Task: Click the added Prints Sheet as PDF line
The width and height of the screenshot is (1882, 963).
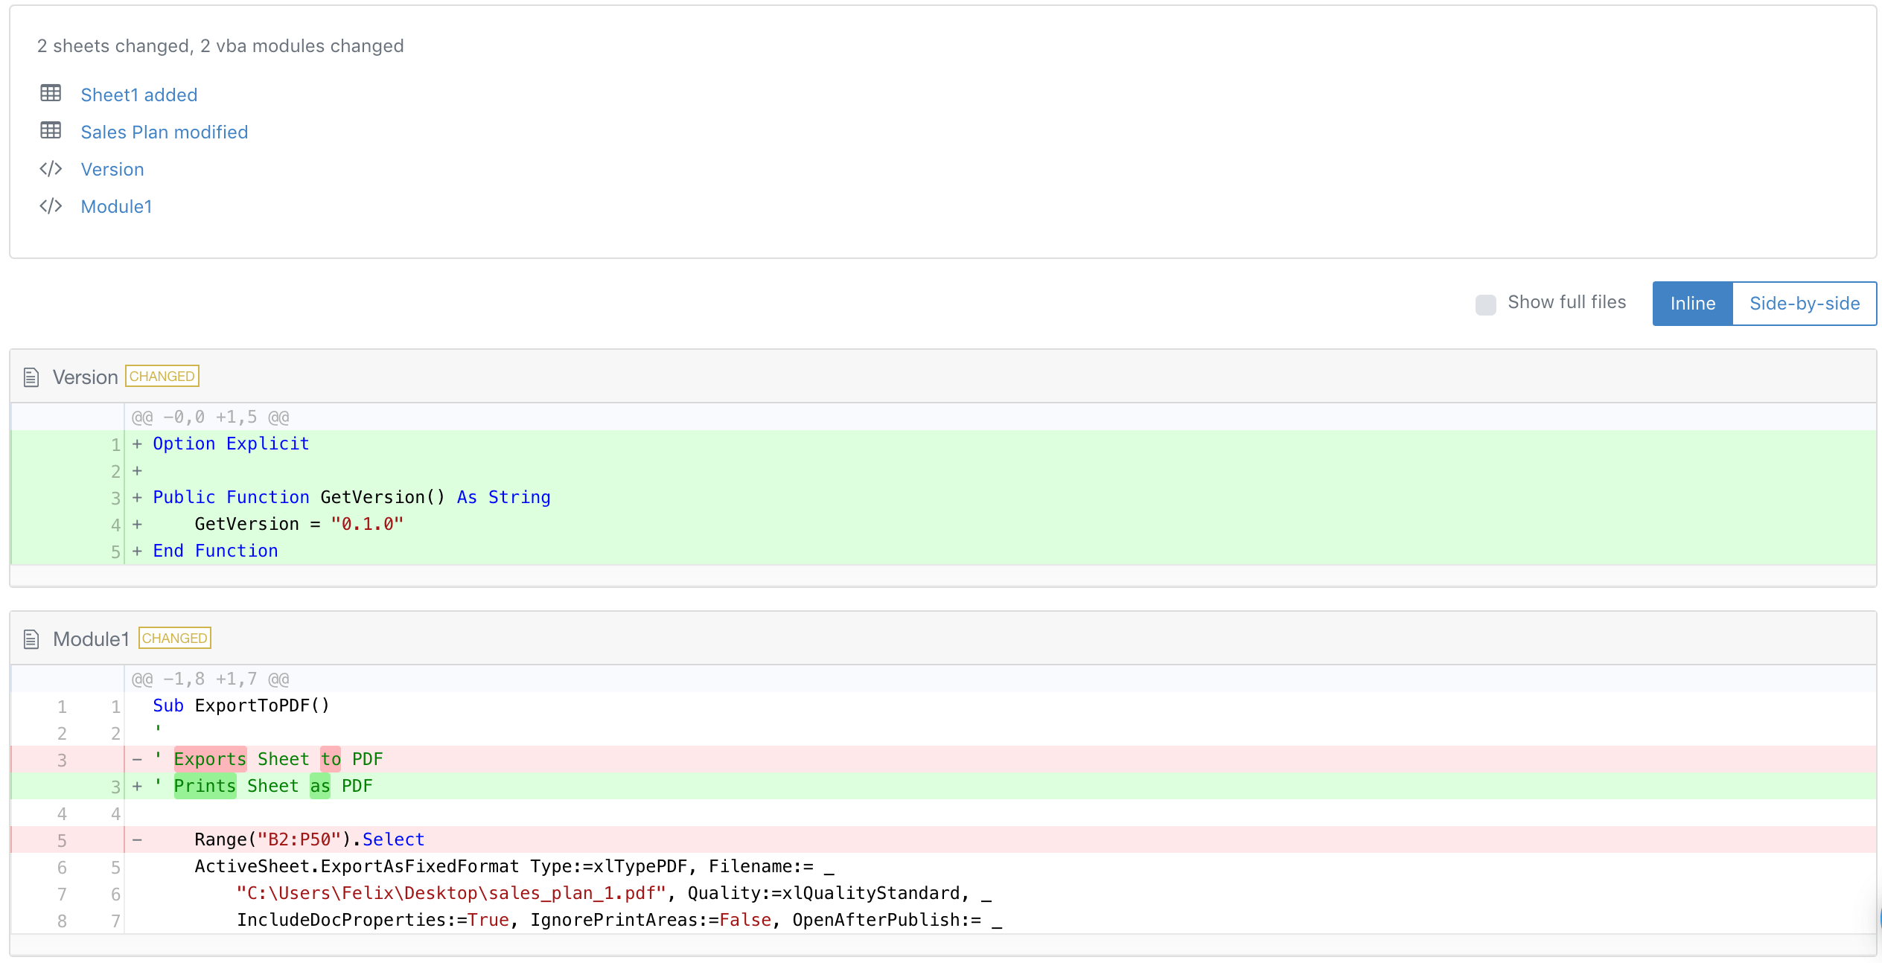Action: 272,787
